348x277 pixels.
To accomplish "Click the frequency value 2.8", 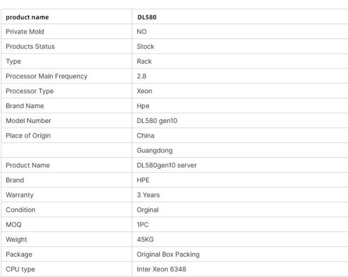I will (142, 76).
